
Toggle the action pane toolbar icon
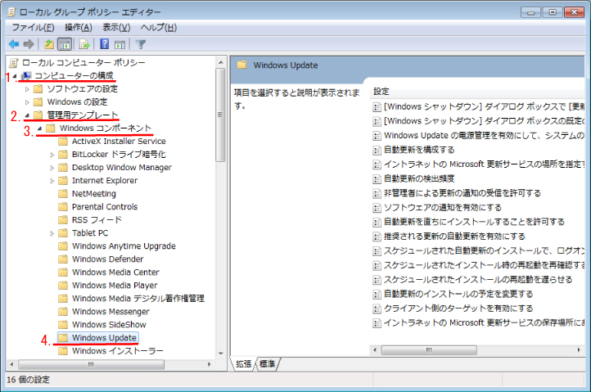click(x=120, y=44)
